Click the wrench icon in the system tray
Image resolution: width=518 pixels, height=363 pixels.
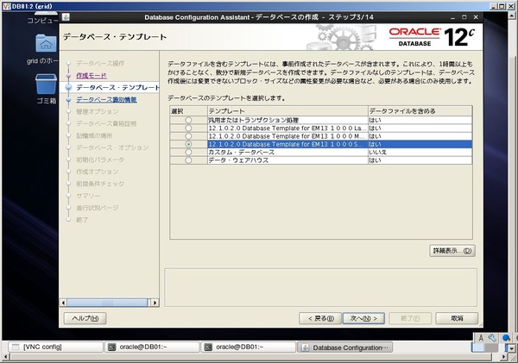click(492, 338)
